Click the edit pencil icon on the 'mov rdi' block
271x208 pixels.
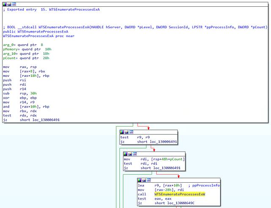click(130, 154)
